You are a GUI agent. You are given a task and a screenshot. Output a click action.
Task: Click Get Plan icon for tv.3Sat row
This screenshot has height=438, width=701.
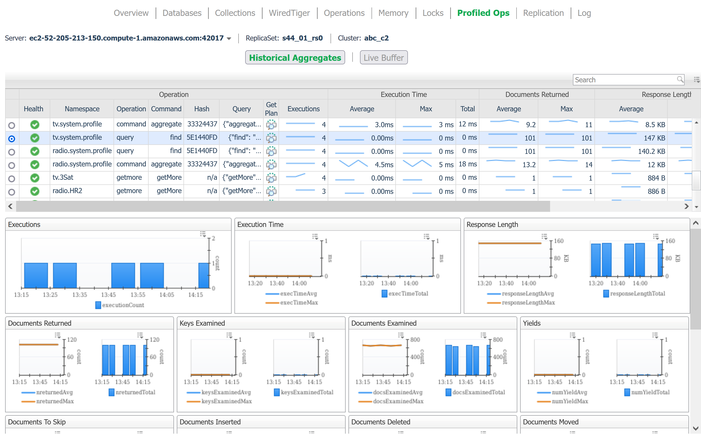(x=271, y=178)
